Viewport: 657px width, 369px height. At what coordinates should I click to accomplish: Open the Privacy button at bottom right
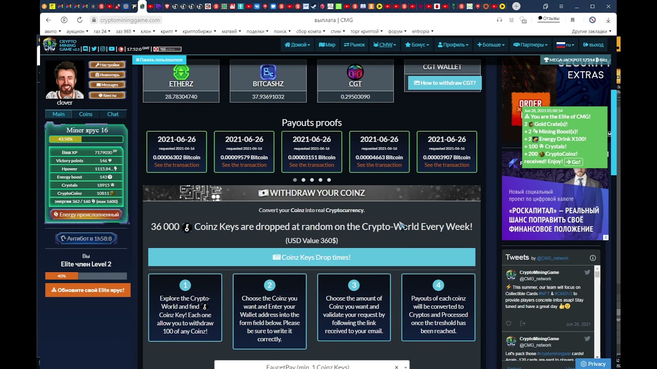pos(593,364)
